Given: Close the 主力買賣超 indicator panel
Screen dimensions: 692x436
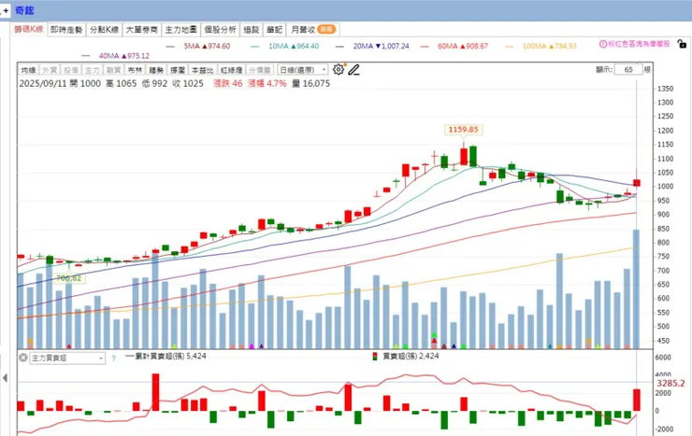Looking at the screenshot, I should tap(23, 358).
